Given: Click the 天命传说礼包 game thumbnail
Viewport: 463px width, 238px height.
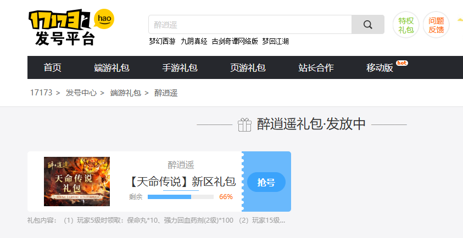Looking at the screenshot, I should click(77, 182).
